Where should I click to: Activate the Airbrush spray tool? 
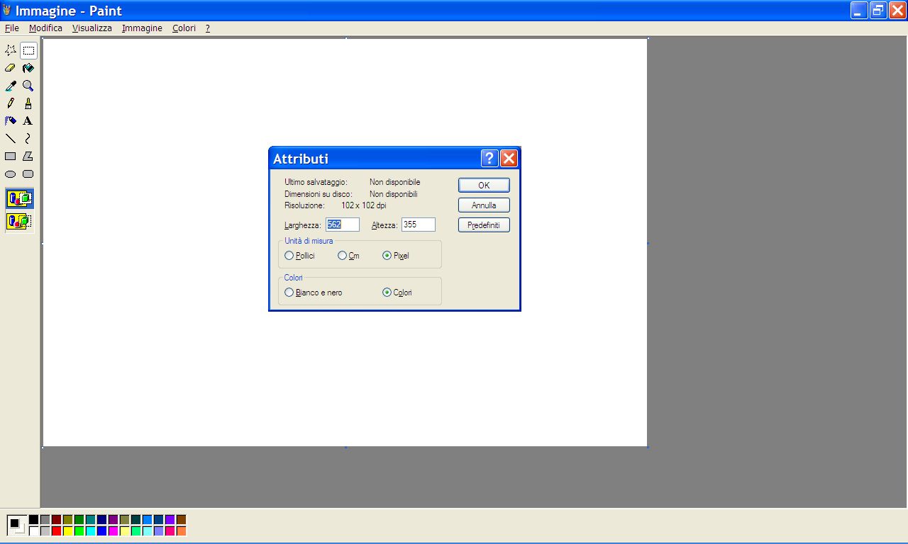[11, 121]
